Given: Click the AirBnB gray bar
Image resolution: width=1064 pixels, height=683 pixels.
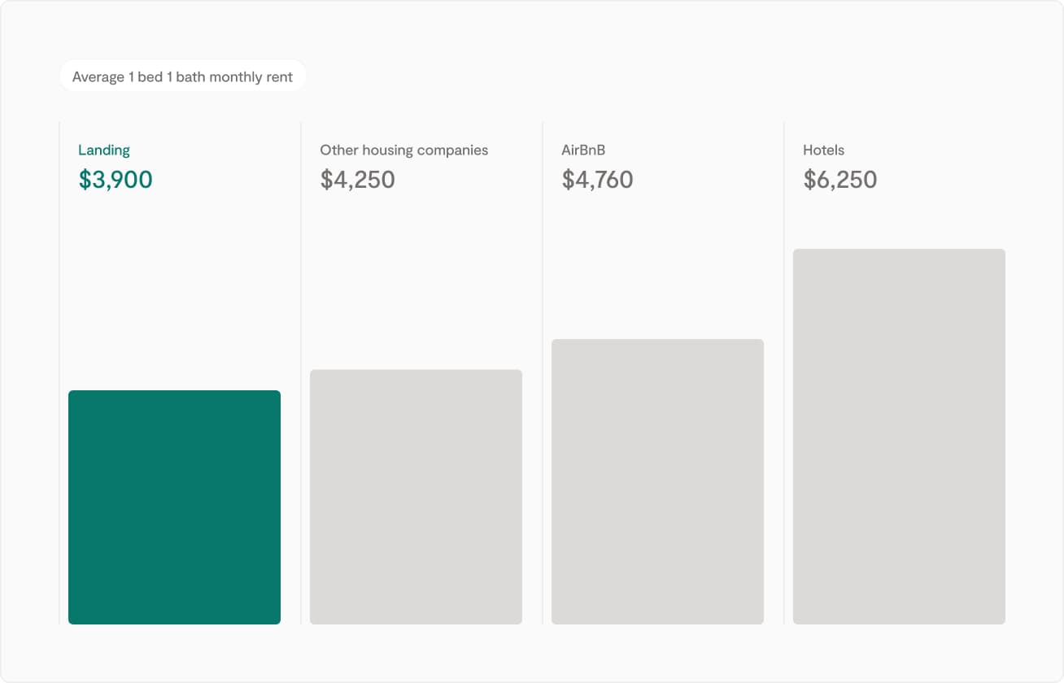Looking at the screenshot, I should click(x=657, y=481).
